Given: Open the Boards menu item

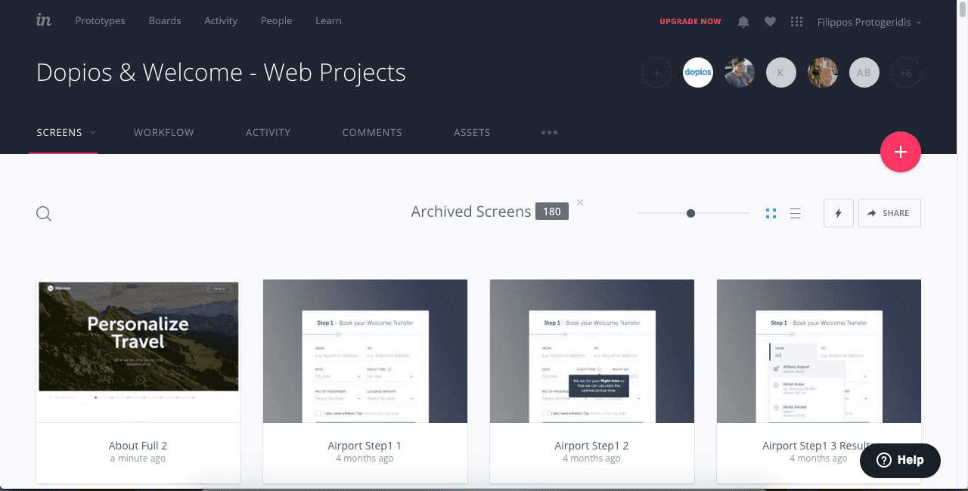Looking at the screenshot, I should [165, 20].
